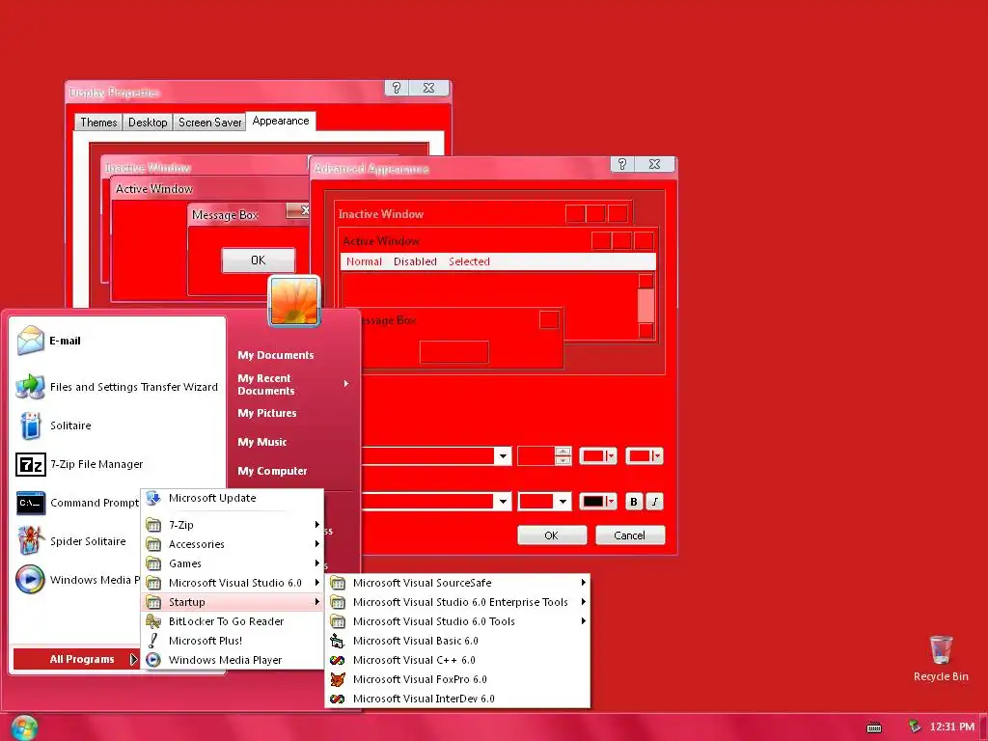Viewport: 988px width, 741px height.
Task: Click Microsoft Visual FoxPro 6.0 fox icon
Action: click(338, 679)
